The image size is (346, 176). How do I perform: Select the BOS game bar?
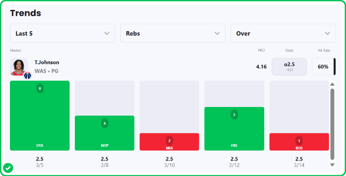299,142
